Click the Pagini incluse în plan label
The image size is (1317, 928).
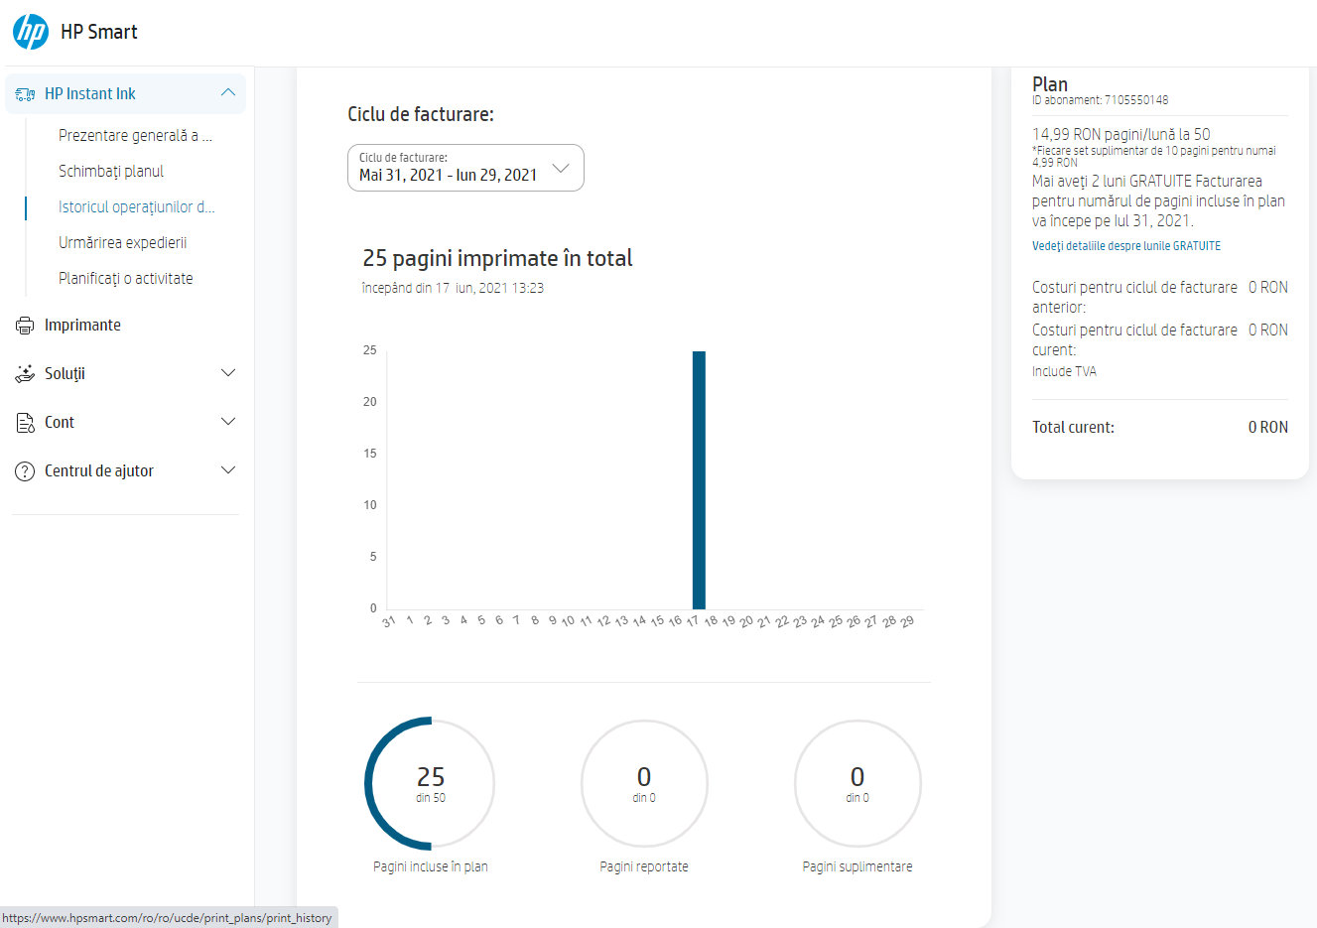point(431,866)
